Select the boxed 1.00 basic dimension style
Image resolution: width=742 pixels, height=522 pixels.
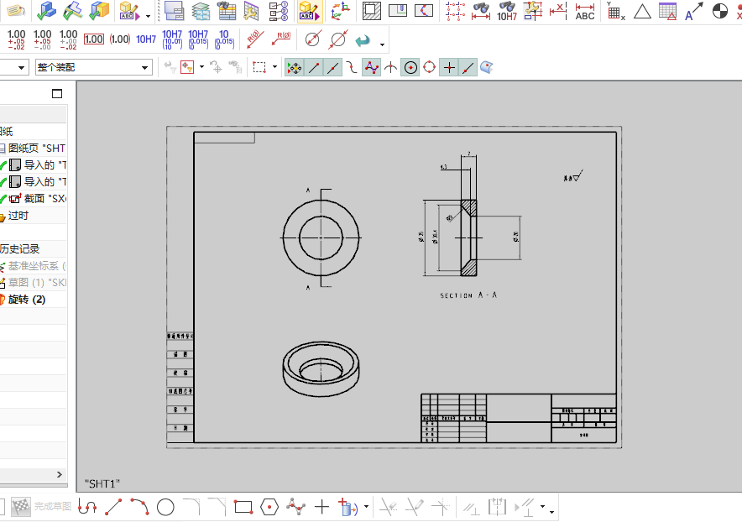(x=94, y=39)
